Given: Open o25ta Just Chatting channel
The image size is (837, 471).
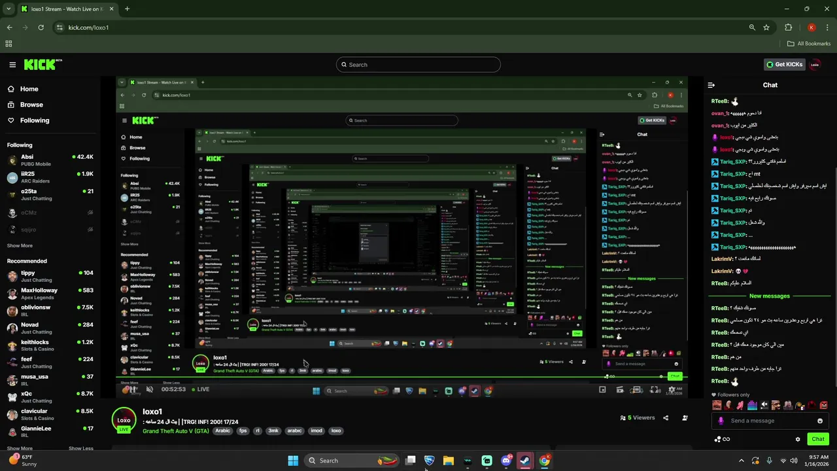Looking at the screenshot, I should (50, 194).
